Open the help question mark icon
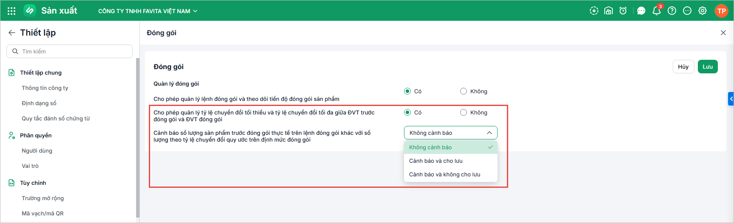The width and height of the screenshot is (734, 223). click(x=672, y=11)
